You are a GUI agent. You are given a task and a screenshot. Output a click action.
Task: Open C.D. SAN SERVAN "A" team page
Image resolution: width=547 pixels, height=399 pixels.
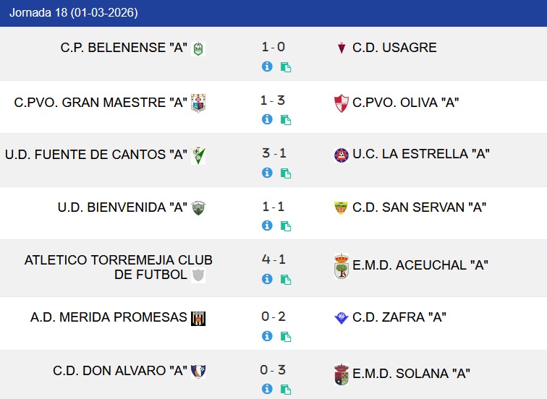point(419,207)
